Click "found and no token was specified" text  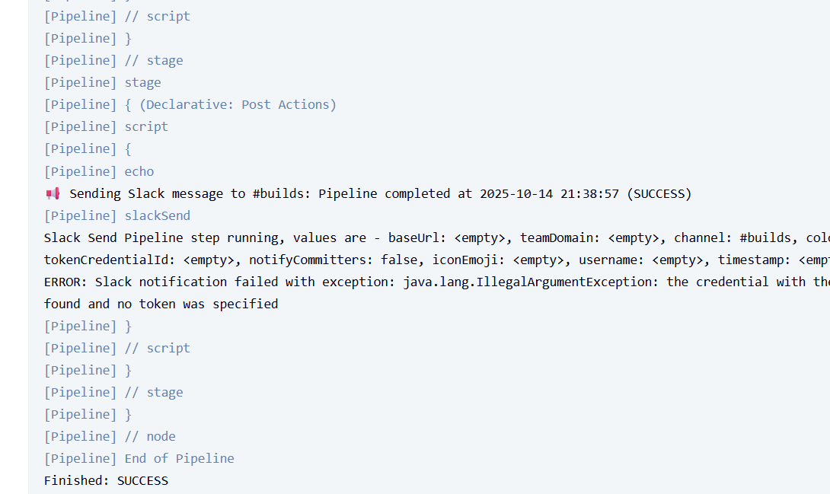point(161,304)
